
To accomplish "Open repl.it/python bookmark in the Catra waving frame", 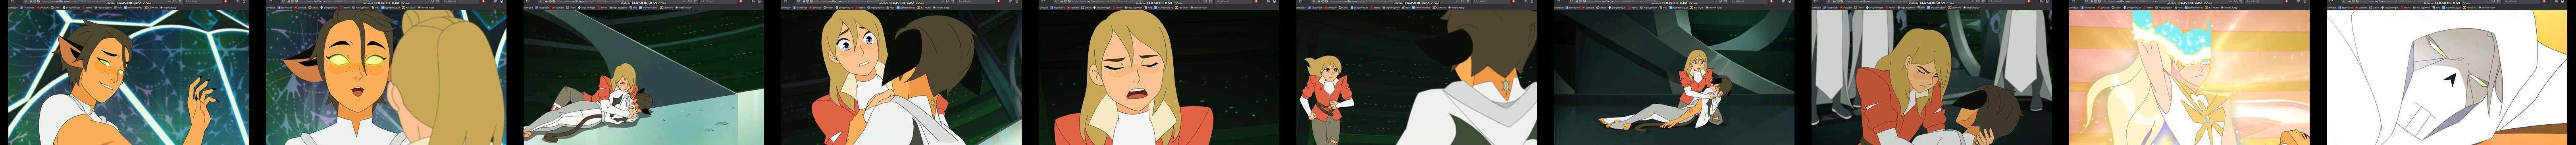I will (x=103, y=8).
